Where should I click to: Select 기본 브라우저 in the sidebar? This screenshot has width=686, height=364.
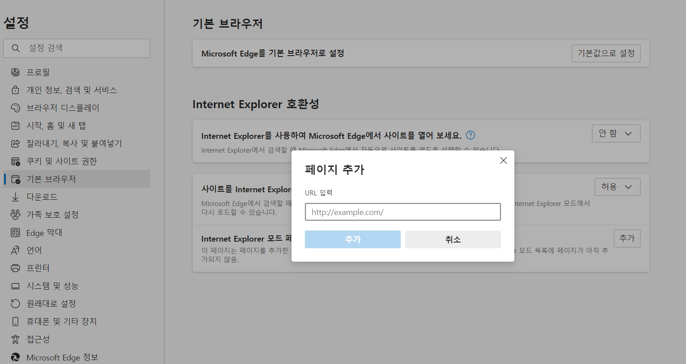point(77,179)
